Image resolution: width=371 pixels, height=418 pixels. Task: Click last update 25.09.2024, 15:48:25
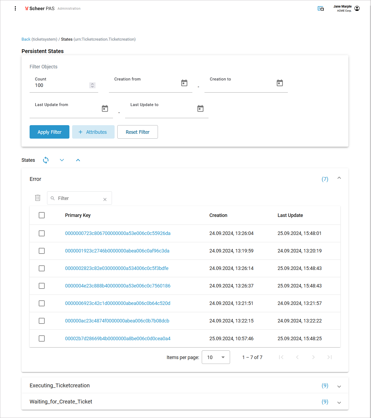pos(300,339)
